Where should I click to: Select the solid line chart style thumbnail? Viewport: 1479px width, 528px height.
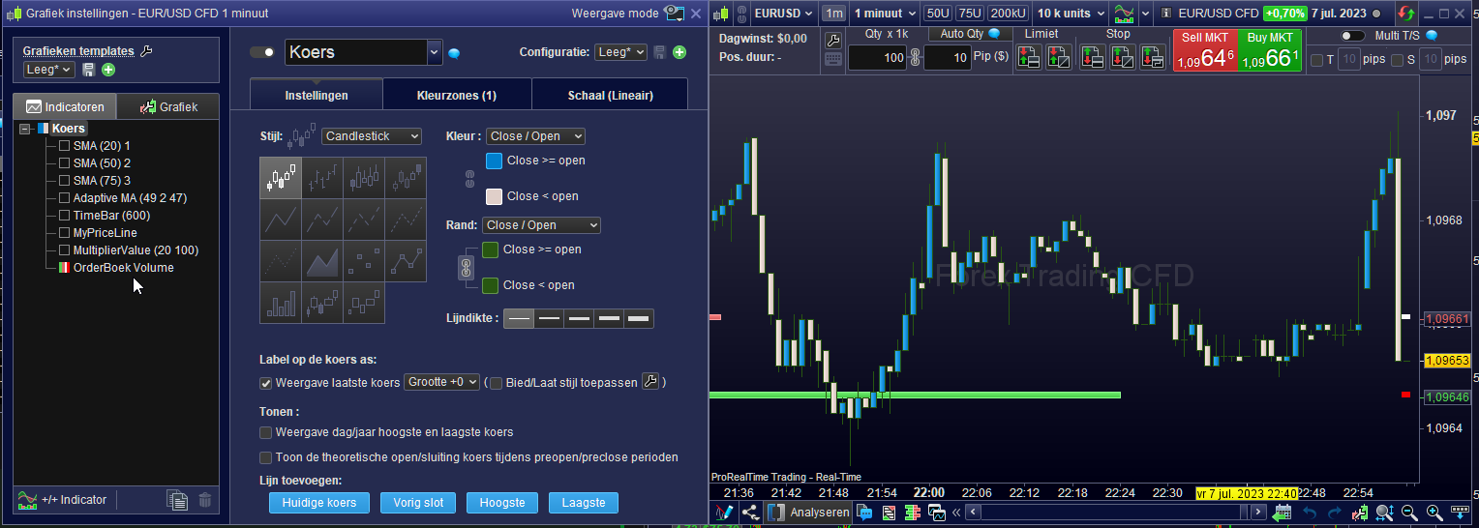coord(281,220)
